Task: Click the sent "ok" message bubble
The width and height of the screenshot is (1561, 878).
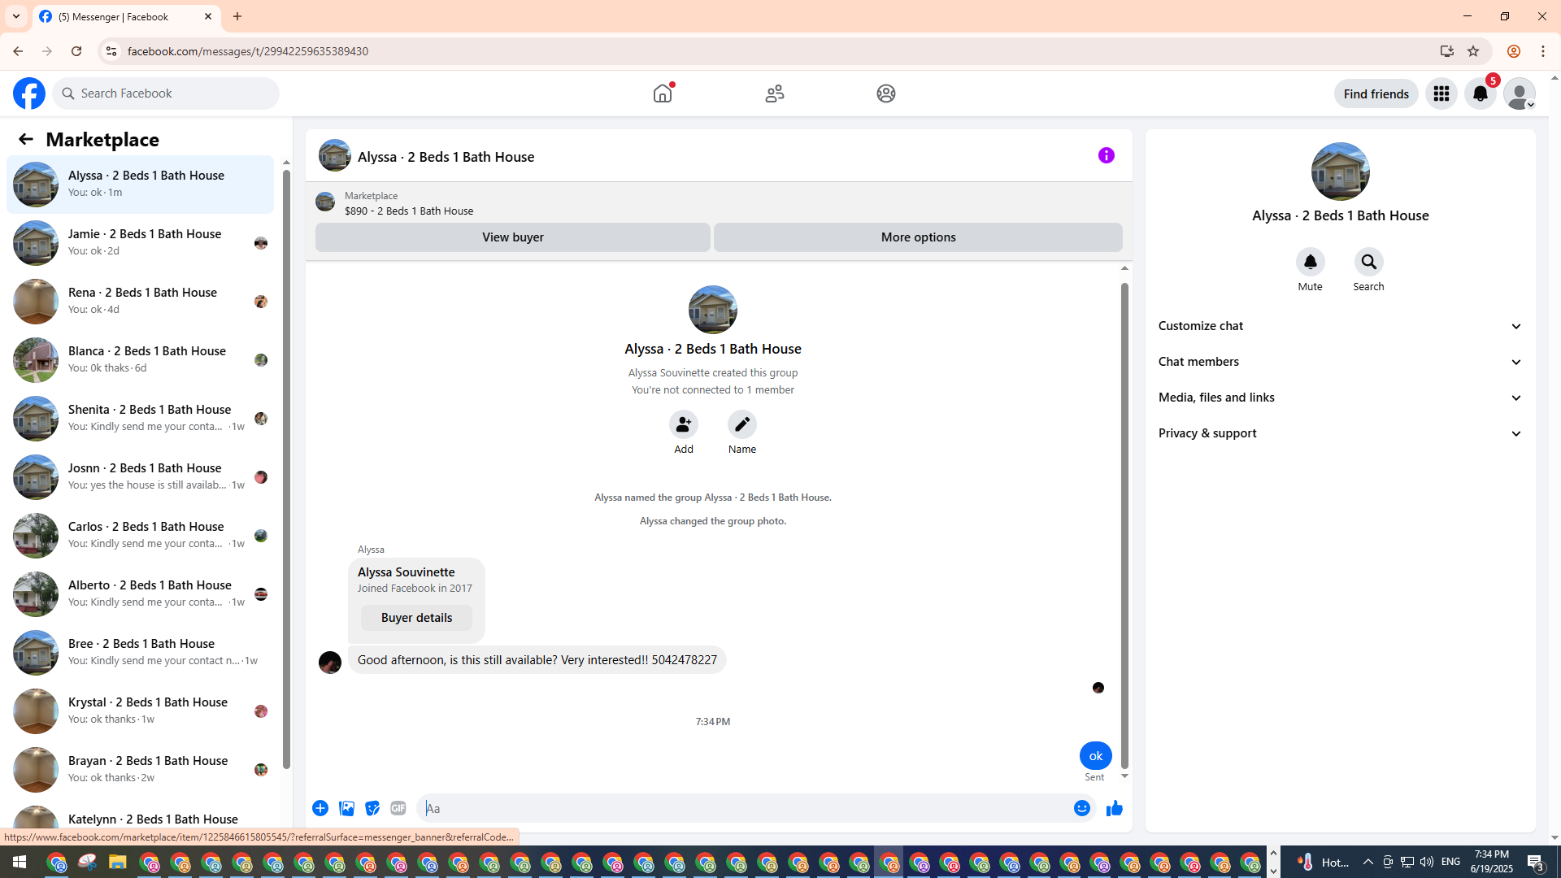Action: click(x=1096, y=756)
